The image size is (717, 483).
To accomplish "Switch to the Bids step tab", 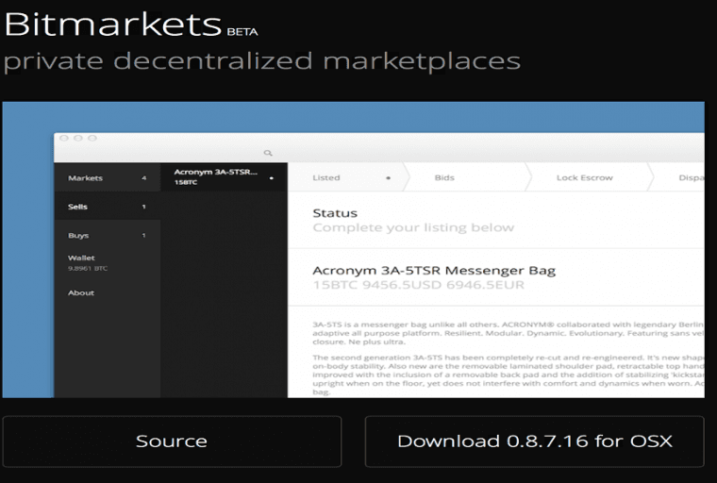I will [x=466, y=178].
